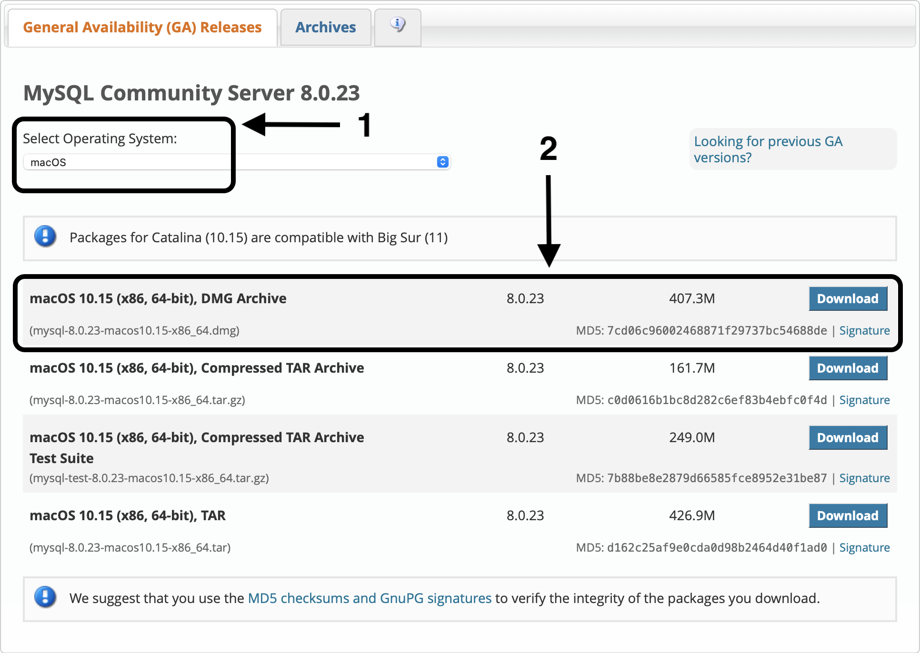Screen dimensions: 920x653
Task: Follow Looking for previous GA versions link
Action: [x=768, y=149]
